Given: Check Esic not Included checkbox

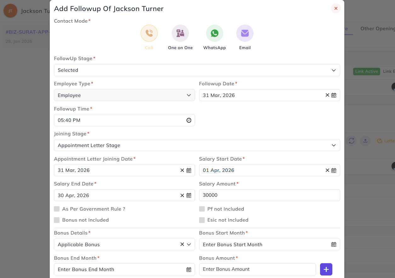Looking at the screenshot, I should [202, 220].
